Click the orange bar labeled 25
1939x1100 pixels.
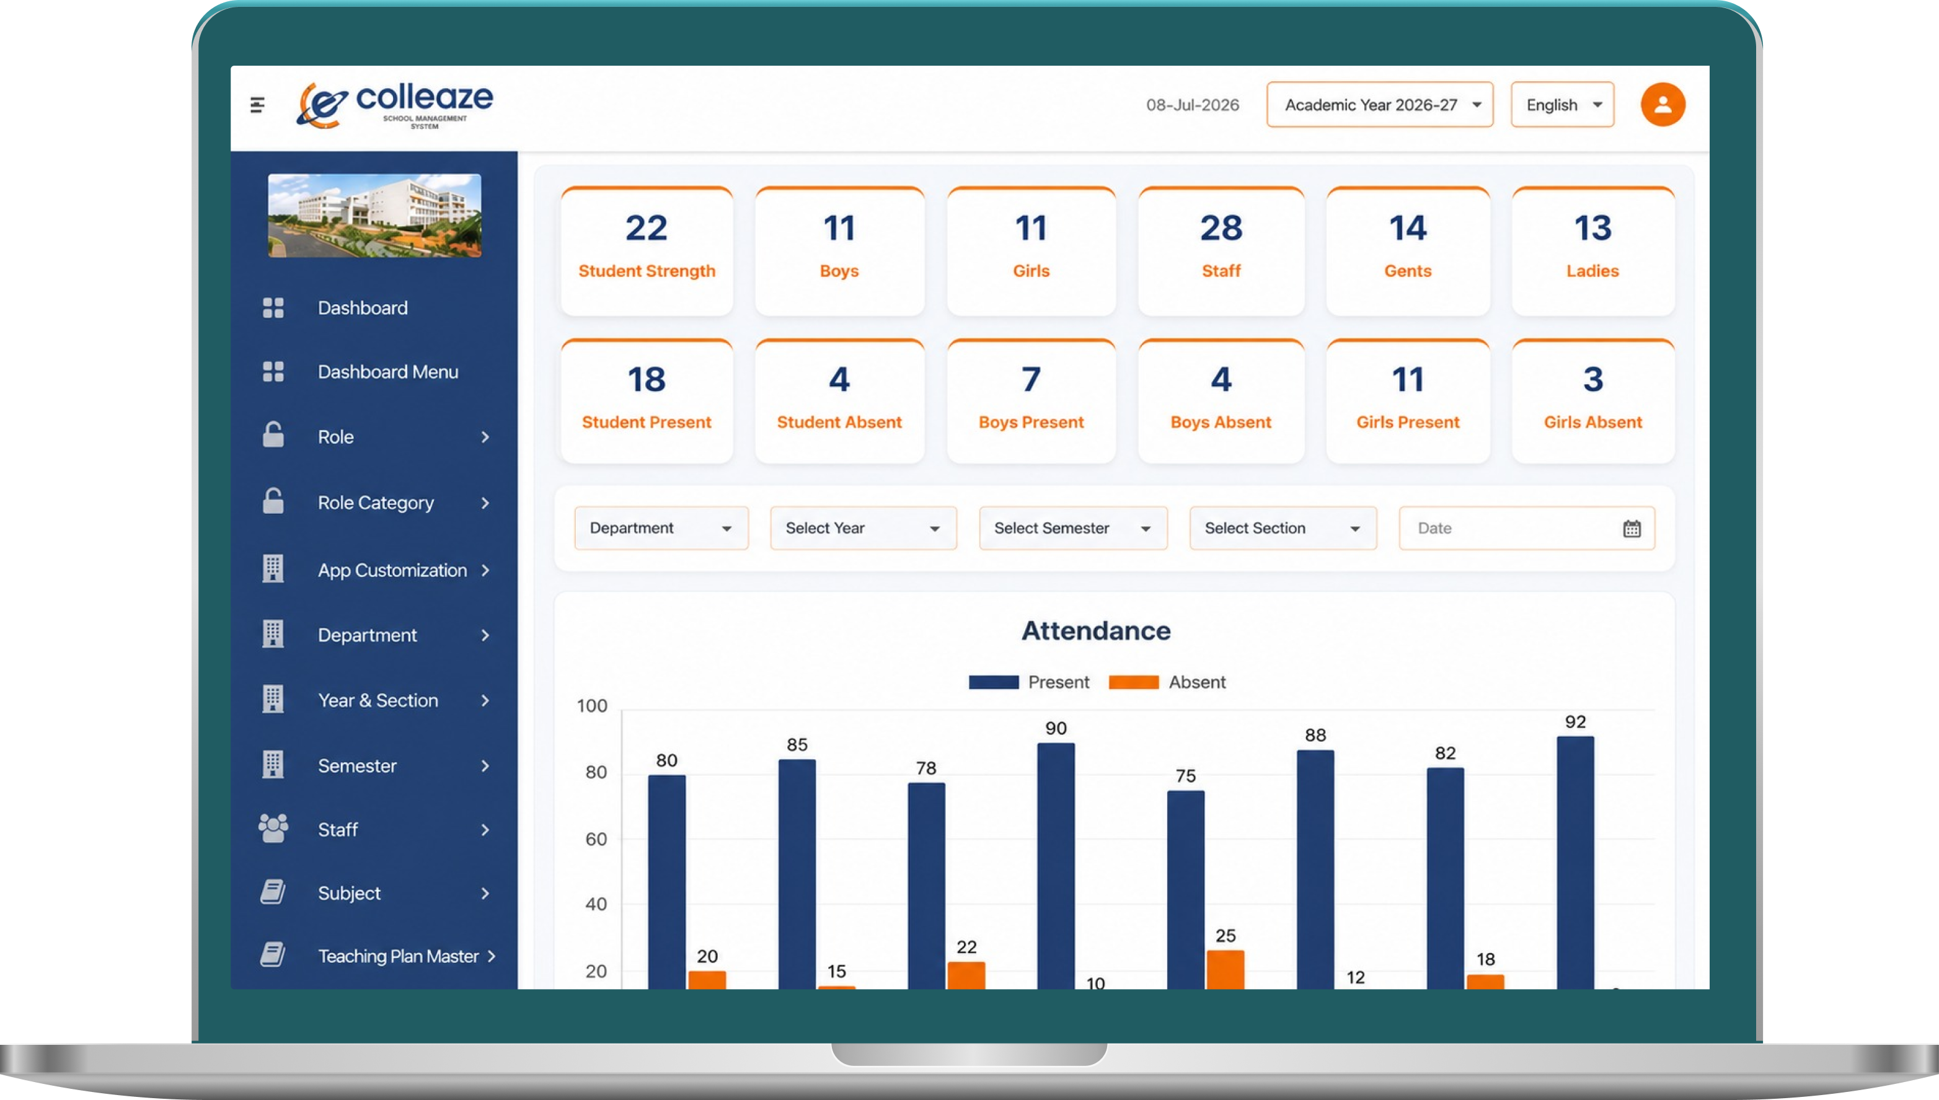1225,970
